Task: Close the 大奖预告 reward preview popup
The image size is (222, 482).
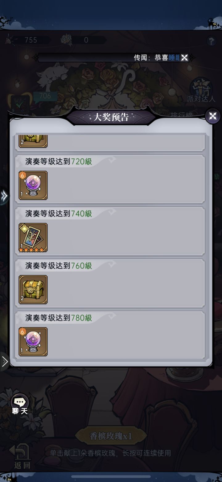Action: 213,116
